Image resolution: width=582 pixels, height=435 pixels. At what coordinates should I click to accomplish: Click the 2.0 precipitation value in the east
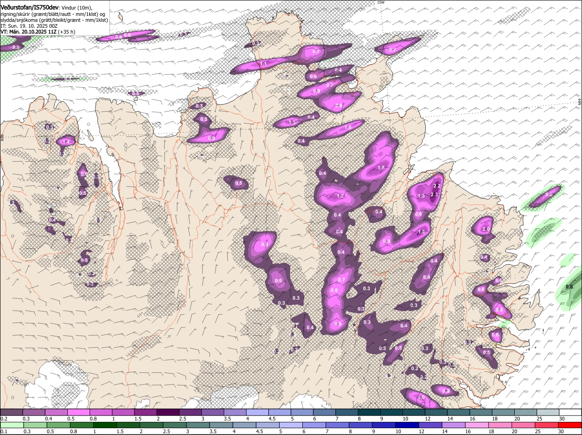tap(486, 229)
